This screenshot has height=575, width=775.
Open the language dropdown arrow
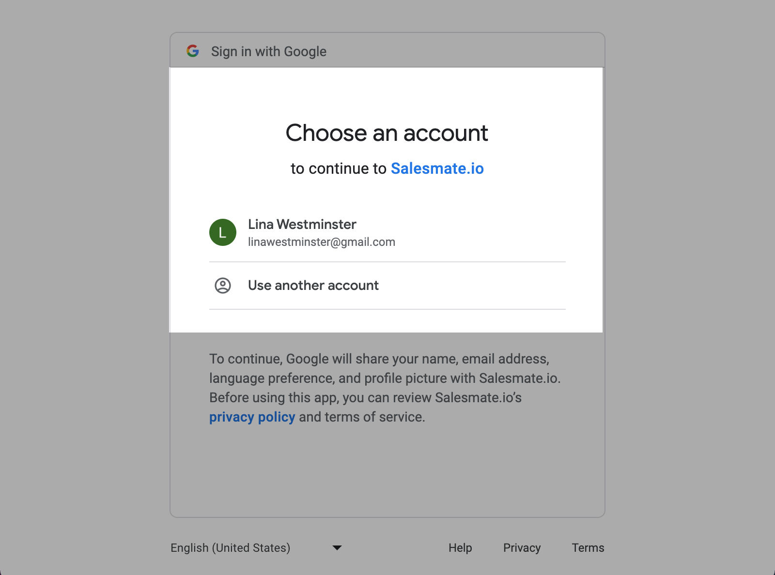point(337,548)
